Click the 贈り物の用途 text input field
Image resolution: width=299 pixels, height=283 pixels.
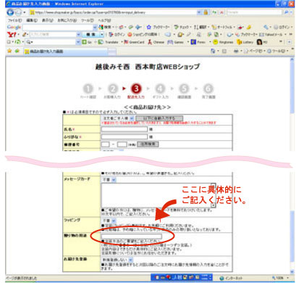[x=132, y=237]
